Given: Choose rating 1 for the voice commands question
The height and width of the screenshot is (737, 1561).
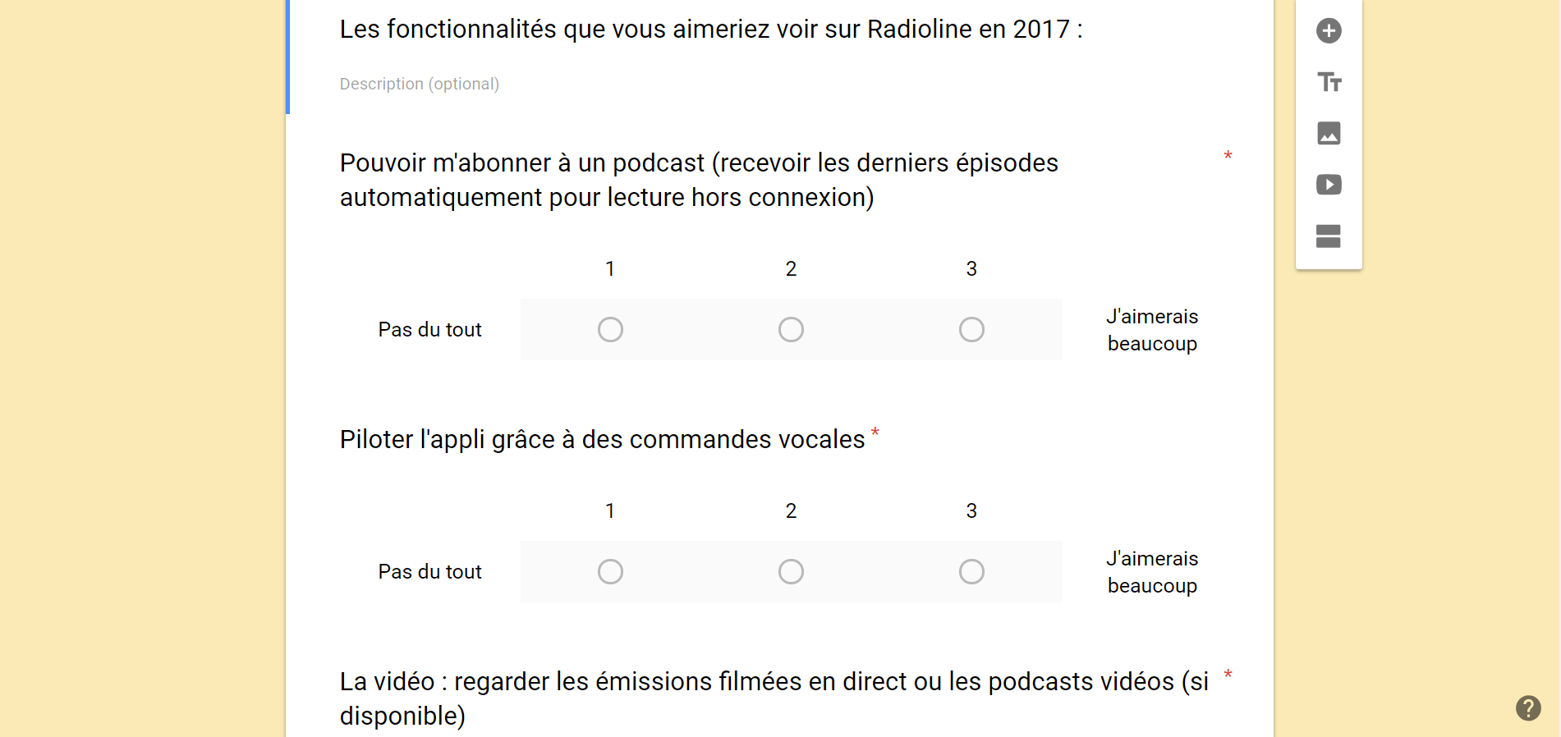Looking at the screenshot, I should (x=610, y=571).
